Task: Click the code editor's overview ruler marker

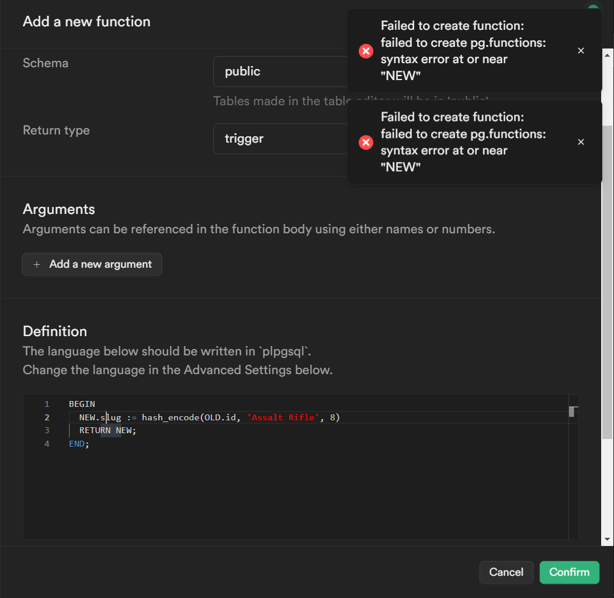Action: pos(573,412)
